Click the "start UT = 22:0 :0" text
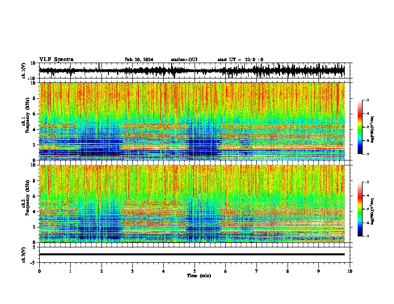394x304 pixels. point(240,60)
